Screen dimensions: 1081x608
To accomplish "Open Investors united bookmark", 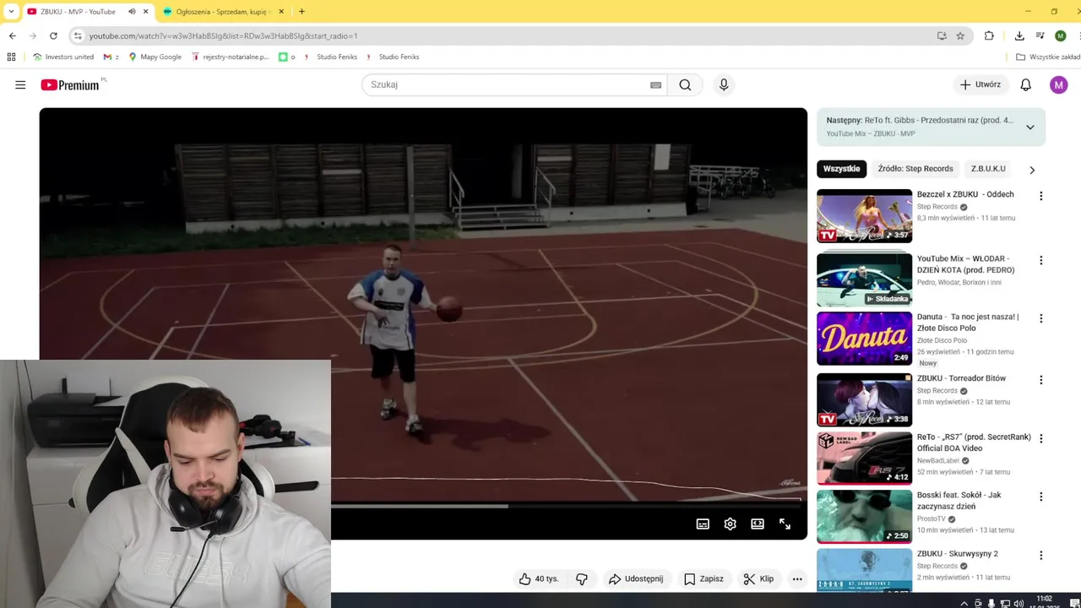I will pos(63,57).
